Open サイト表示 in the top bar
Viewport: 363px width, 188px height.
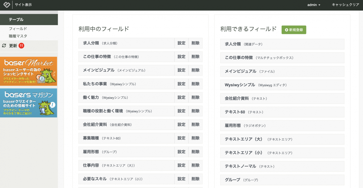click(23, 5)
